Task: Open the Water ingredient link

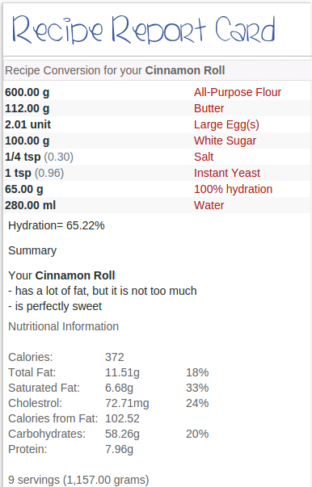Action: coord(209,205)
